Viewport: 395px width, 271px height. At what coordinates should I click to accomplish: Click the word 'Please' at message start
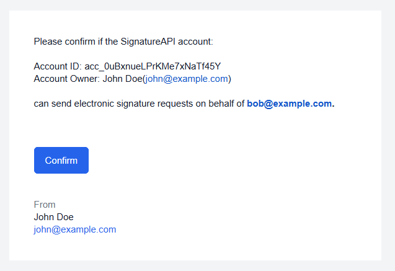pyautogui.click(x=48, y=42)
